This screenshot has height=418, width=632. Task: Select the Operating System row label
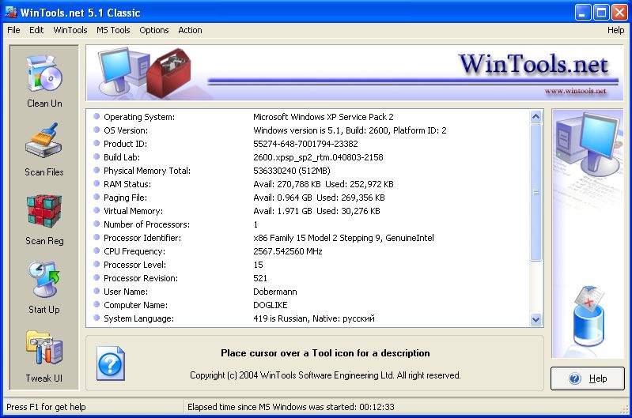tap(139, 117)
